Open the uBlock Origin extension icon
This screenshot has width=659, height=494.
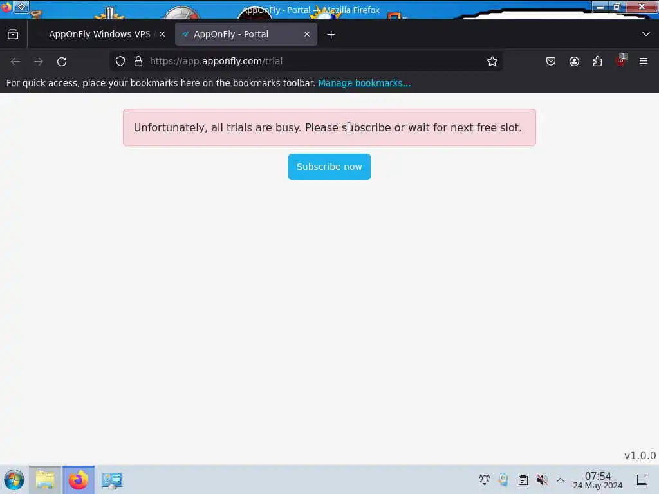tap(621, 60)
